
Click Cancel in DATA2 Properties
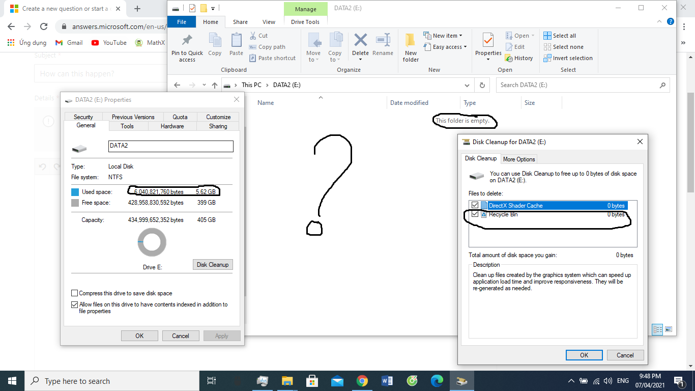(181, 336)
